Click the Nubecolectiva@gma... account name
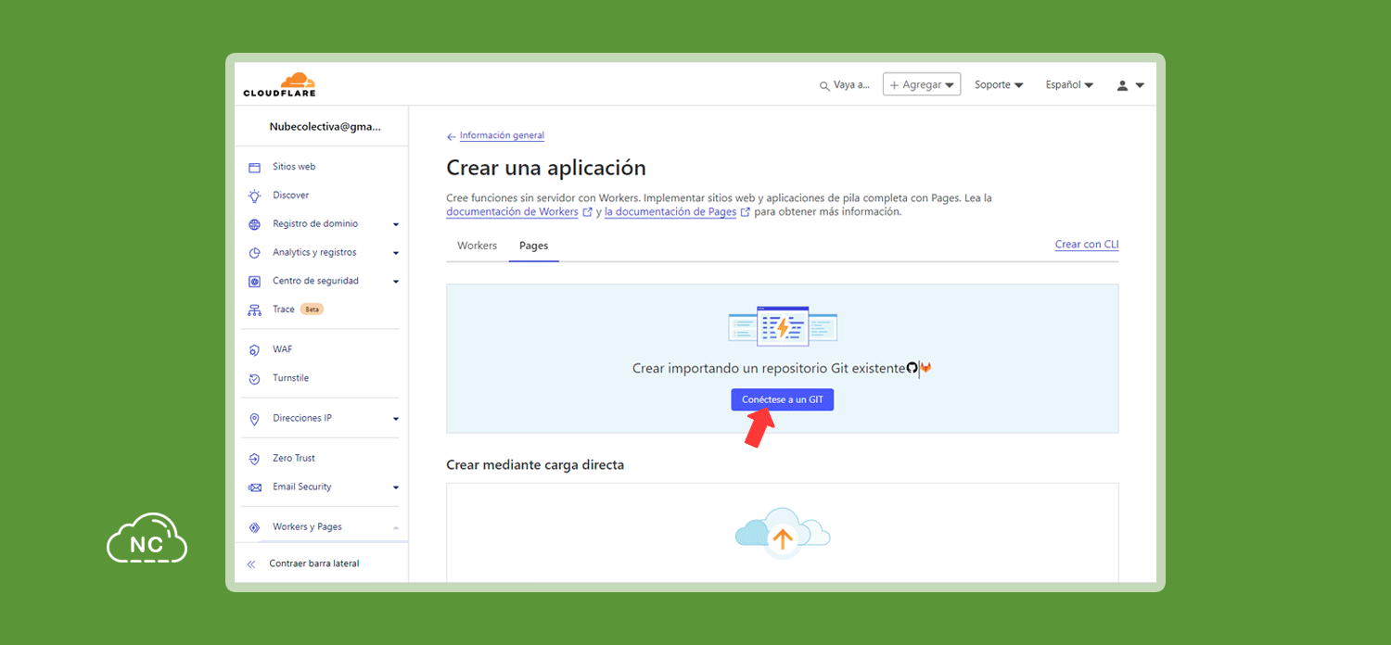 325,127
